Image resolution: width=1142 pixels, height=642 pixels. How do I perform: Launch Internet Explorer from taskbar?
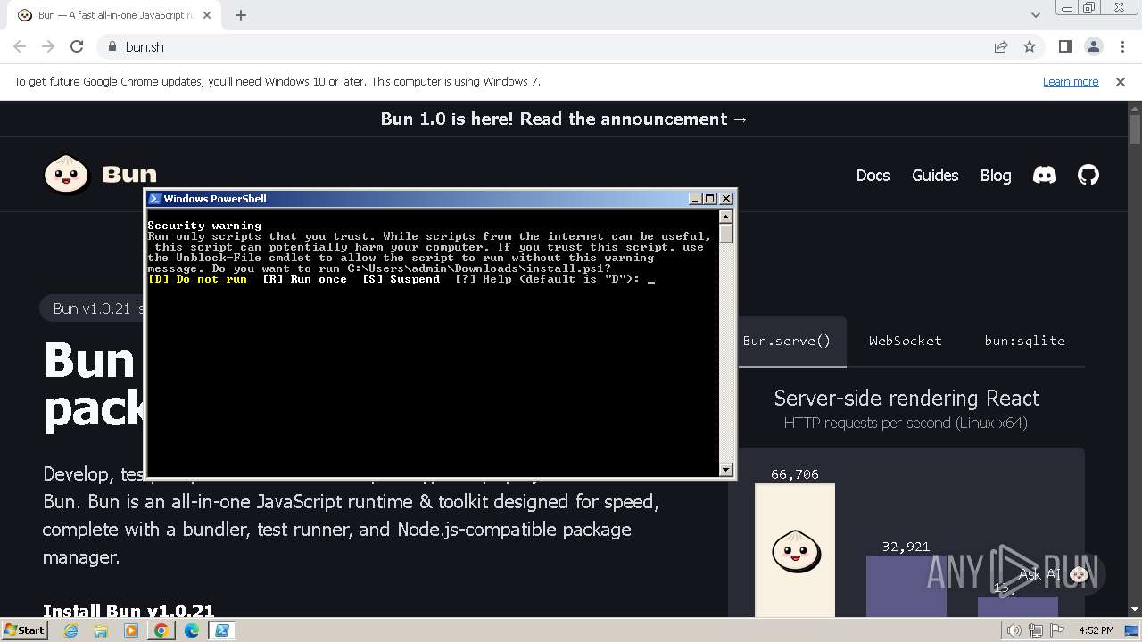tap(71, 630)
